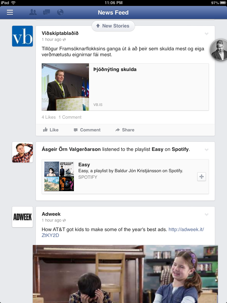Open Adweek page name link

[51, 214]
